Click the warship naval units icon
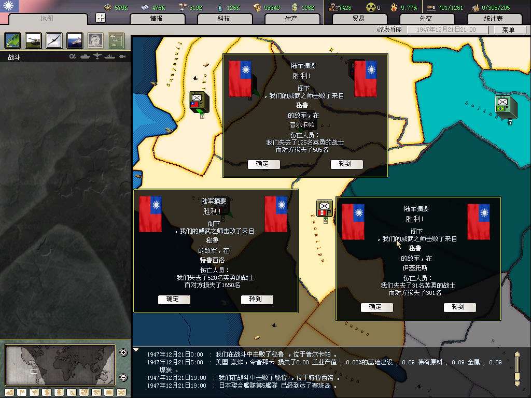 click(75, 40)
